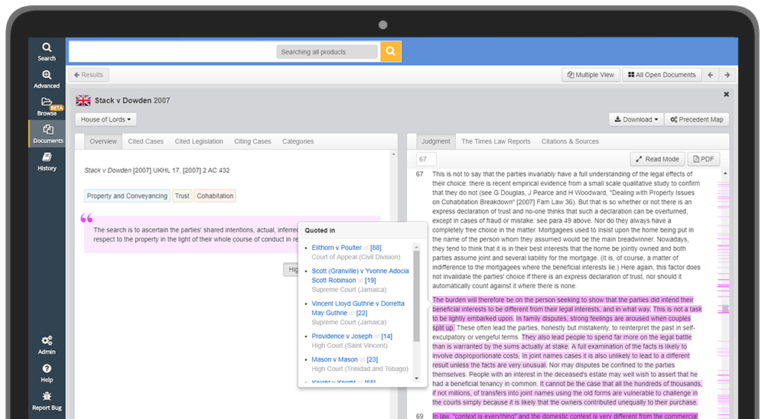Select Documents in the sidebar
The image size is (765, 419).
tap(47, 134)
